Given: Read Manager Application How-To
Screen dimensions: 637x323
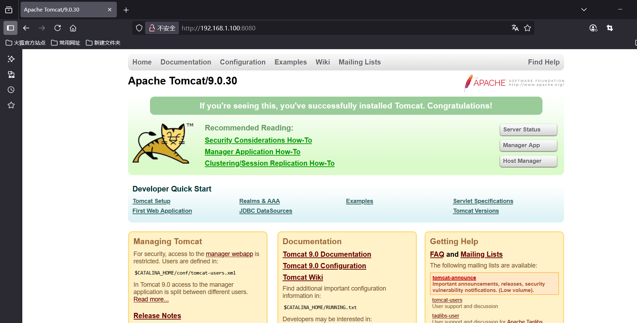Looking at the screenshot, I should (253, 152).
